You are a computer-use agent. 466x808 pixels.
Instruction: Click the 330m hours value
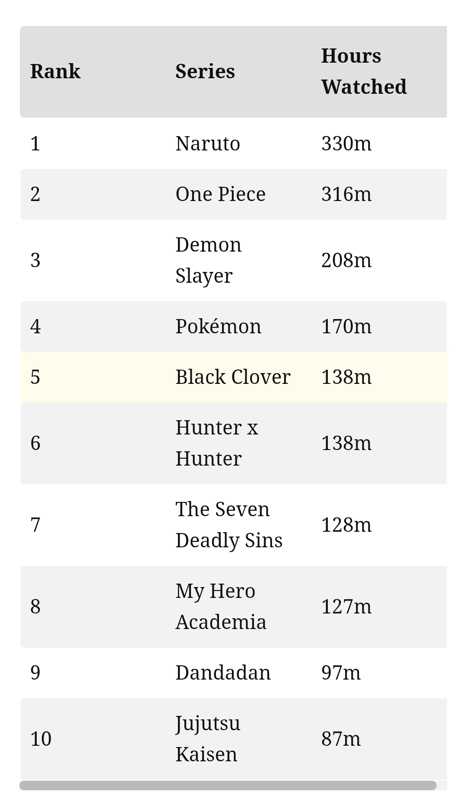pyautogui.click(x=346, y=144)
